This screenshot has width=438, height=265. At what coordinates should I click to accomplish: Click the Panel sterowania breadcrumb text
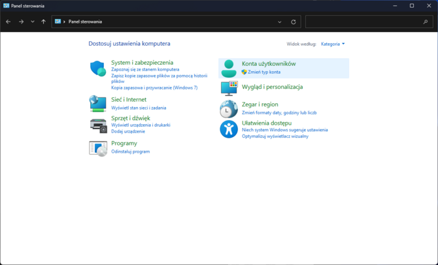point(85,22)
